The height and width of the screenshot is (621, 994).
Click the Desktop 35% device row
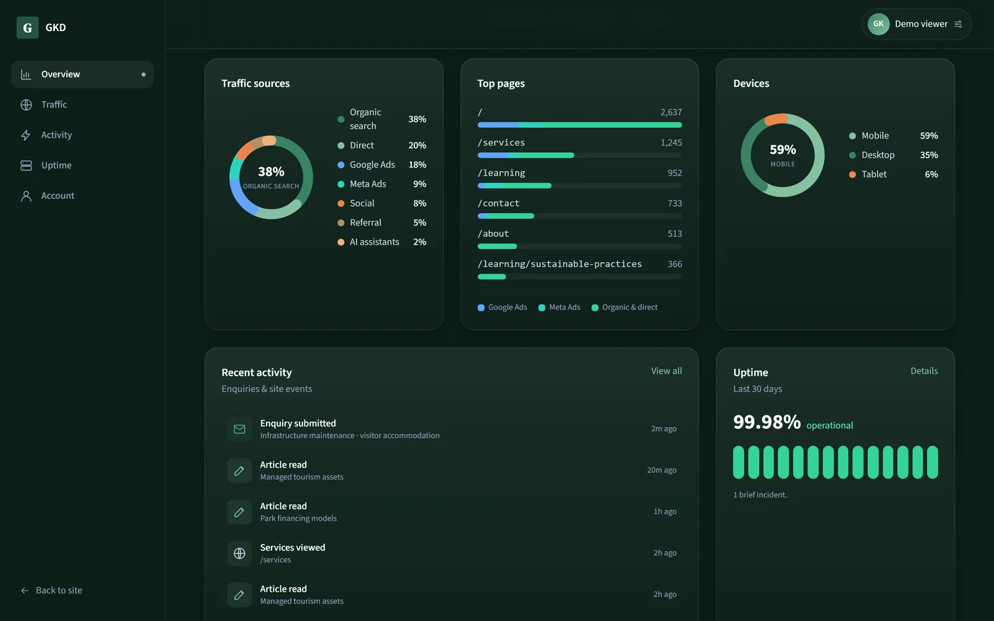(x=893, y=155)
